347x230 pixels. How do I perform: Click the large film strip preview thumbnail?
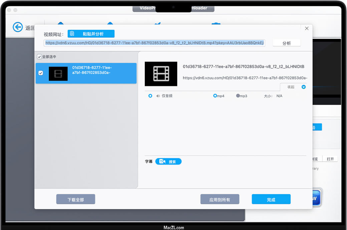click(x=161, y=74)
